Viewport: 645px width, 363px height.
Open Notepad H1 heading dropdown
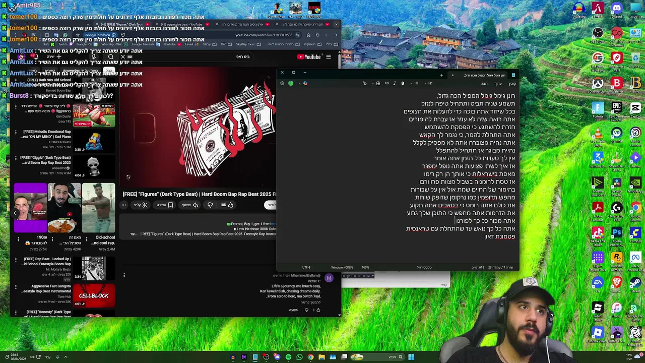click(x=429, y=83)
